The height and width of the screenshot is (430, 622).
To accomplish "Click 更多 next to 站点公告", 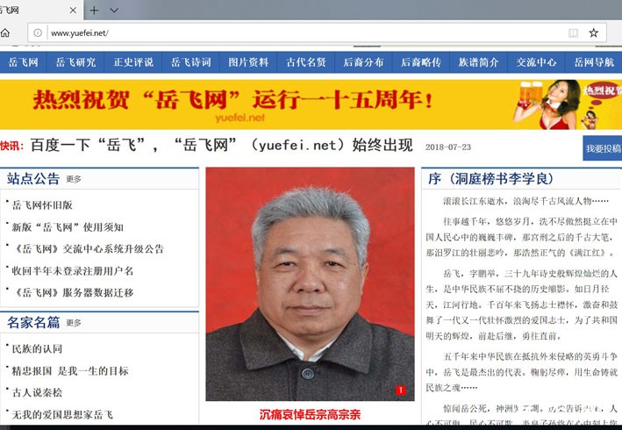I will pyautogui.click(x=74, y=179).
